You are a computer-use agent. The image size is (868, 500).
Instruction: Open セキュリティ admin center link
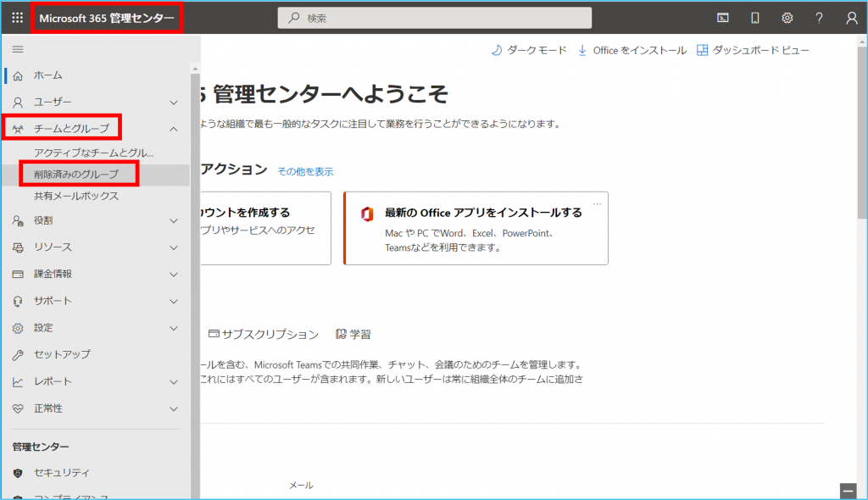[62, 473]
